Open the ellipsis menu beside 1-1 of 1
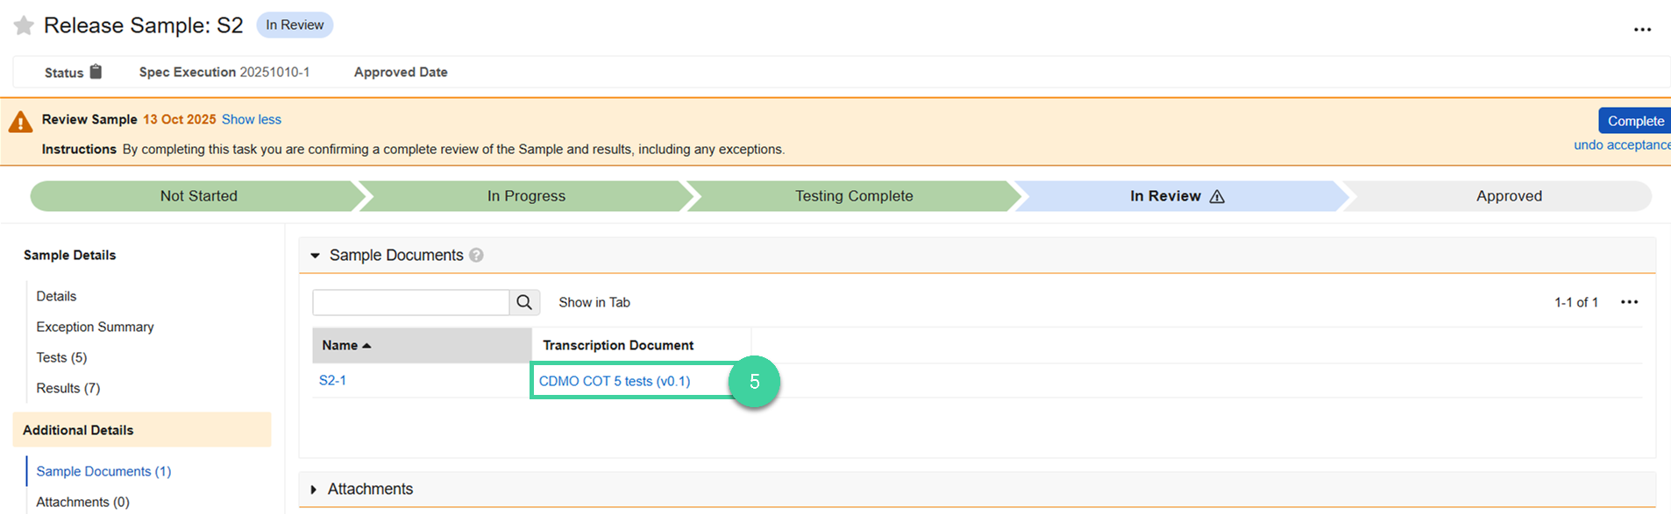Image resolution: width=1671 pixels, height=514 pixels. pos(1630,302)
